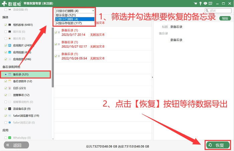Check the WhatsApp (0) checkbox
This screenshot has height=151, width=234.
(x=6, y=138)
